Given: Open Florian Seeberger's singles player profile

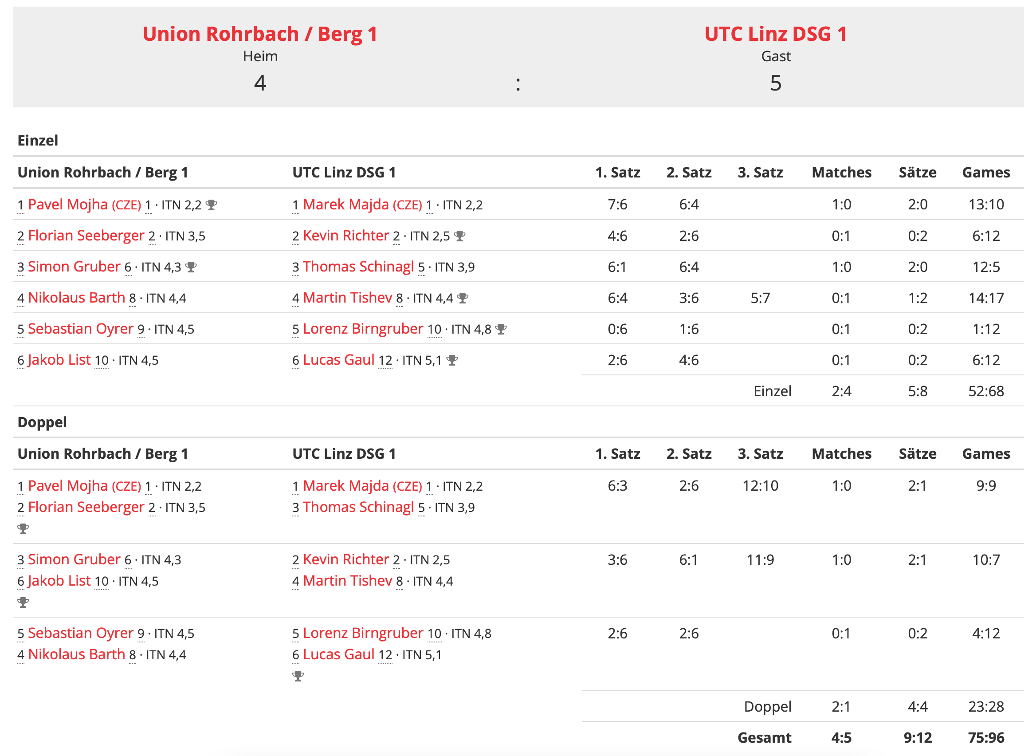Looking at the screenshot, I should coord(86,236).
